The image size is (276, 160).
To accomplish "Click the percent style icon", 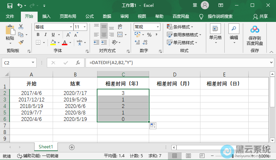I will click(149, 35).
